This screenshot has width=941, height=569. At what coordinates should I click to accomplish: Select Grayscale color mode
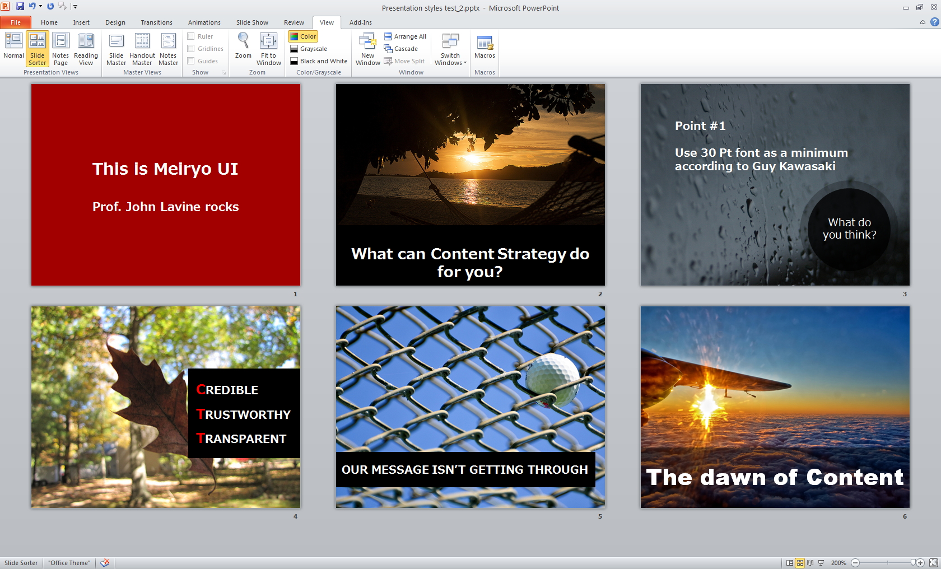pyautogui.click(x=309, y=49)
